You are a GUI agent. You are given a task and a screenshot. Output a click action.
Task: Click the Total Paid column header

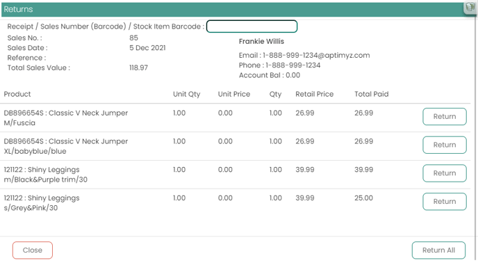(x=371, y=94)
